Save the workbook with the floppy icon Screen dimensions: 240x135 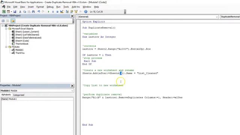pyautogui.click(x=15, y=12)
